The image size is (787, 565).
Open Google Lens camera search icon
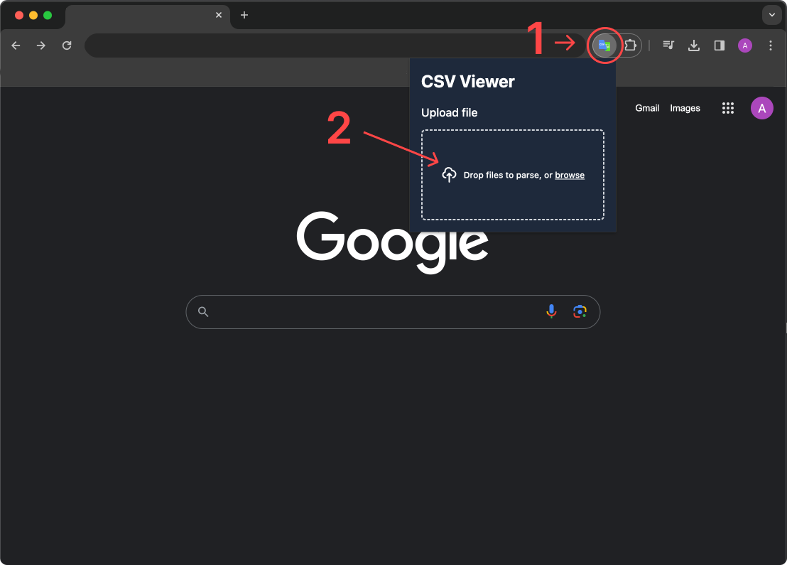tap(580, 311)
